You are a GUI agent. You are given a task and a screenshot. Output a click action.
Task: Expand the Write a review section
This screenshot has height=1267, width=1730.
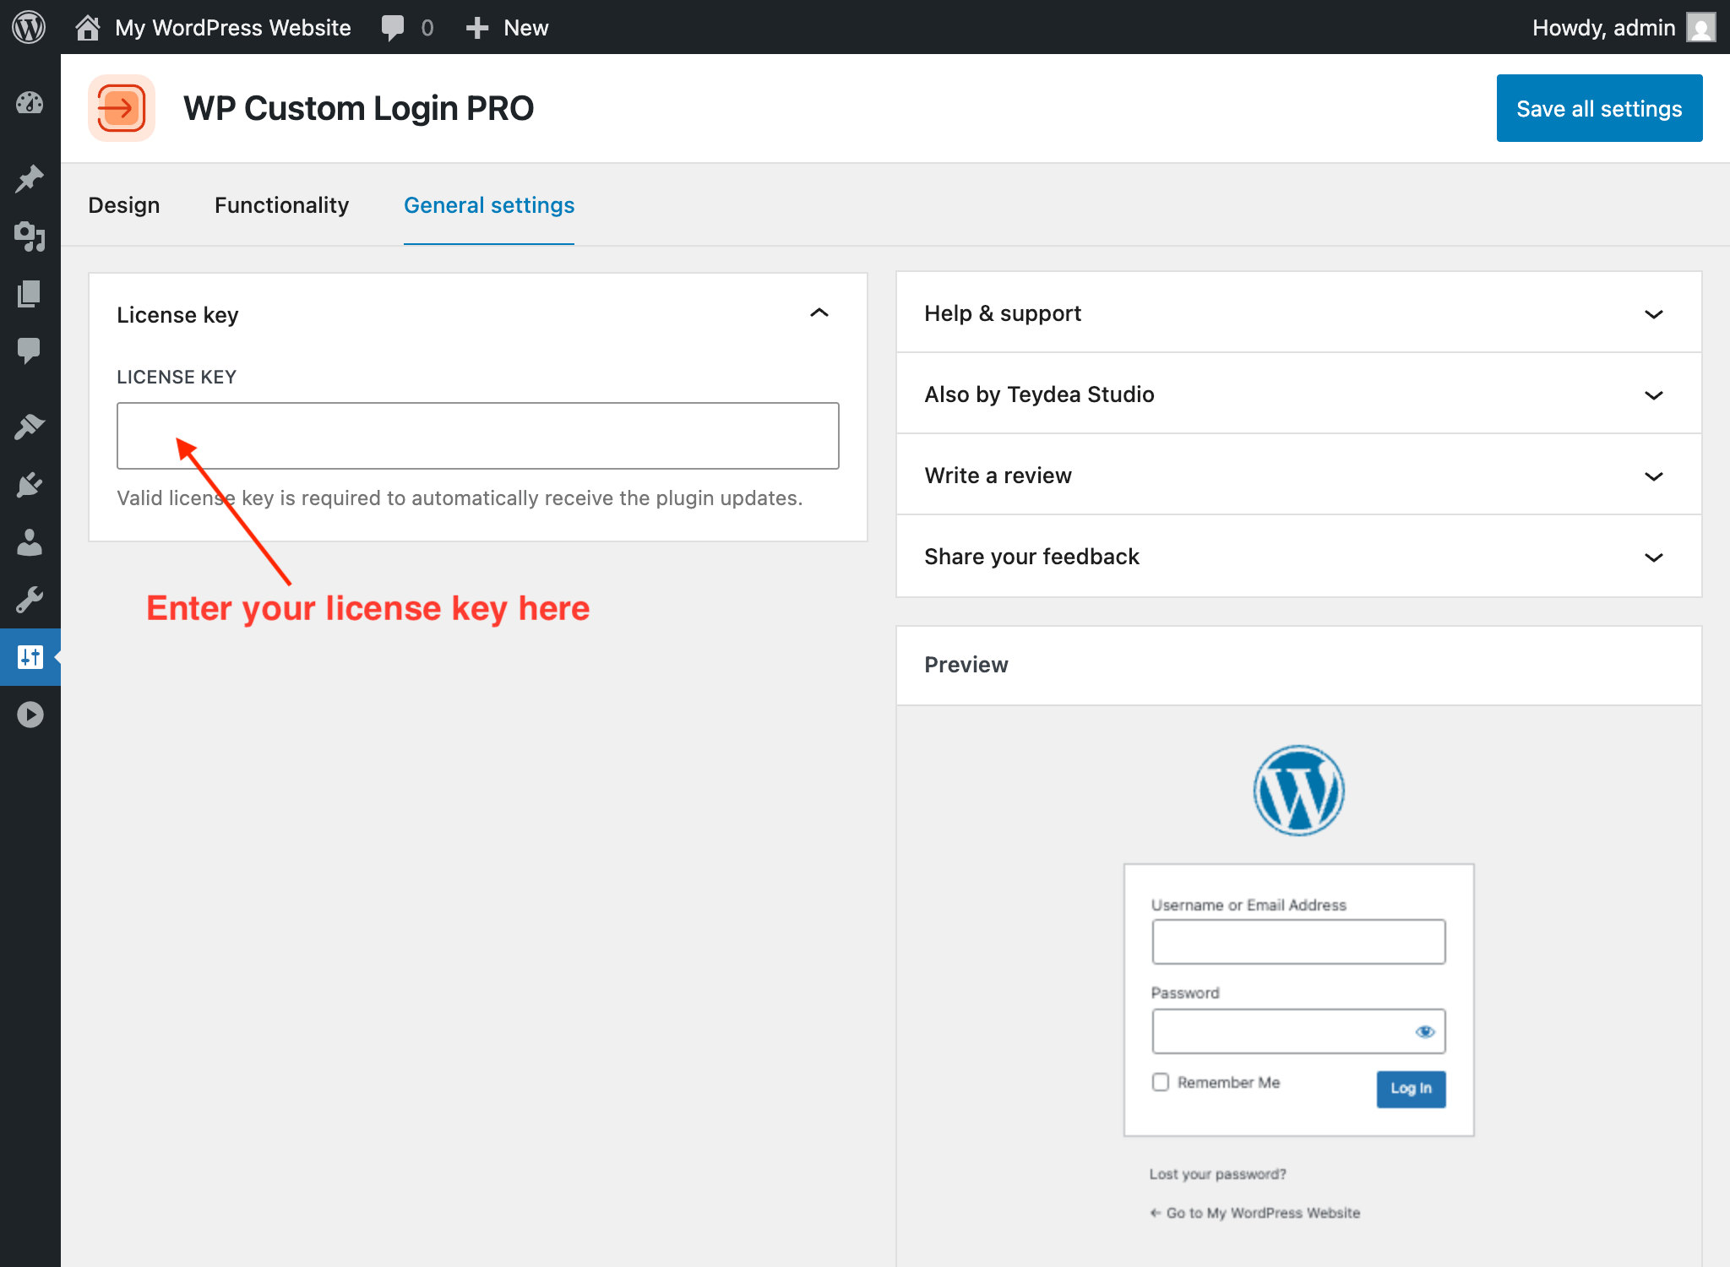tap(1653, 476)
